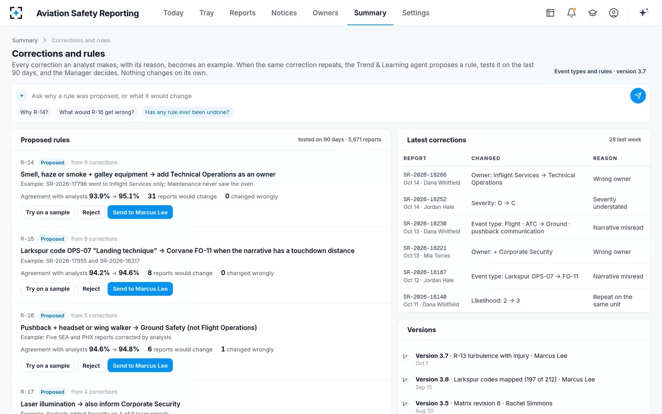Click the Aviation Safety Reporting logo icon
Image resolution: width=662 pixels, height=414 pixels.
tap(16, 13)
